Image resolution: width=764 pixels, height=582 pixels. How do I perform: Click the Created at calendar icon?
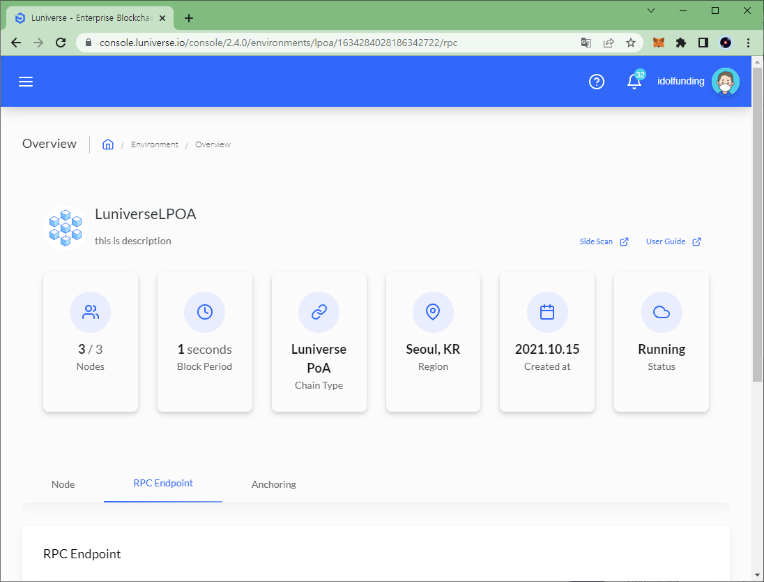tap(547, 312)
